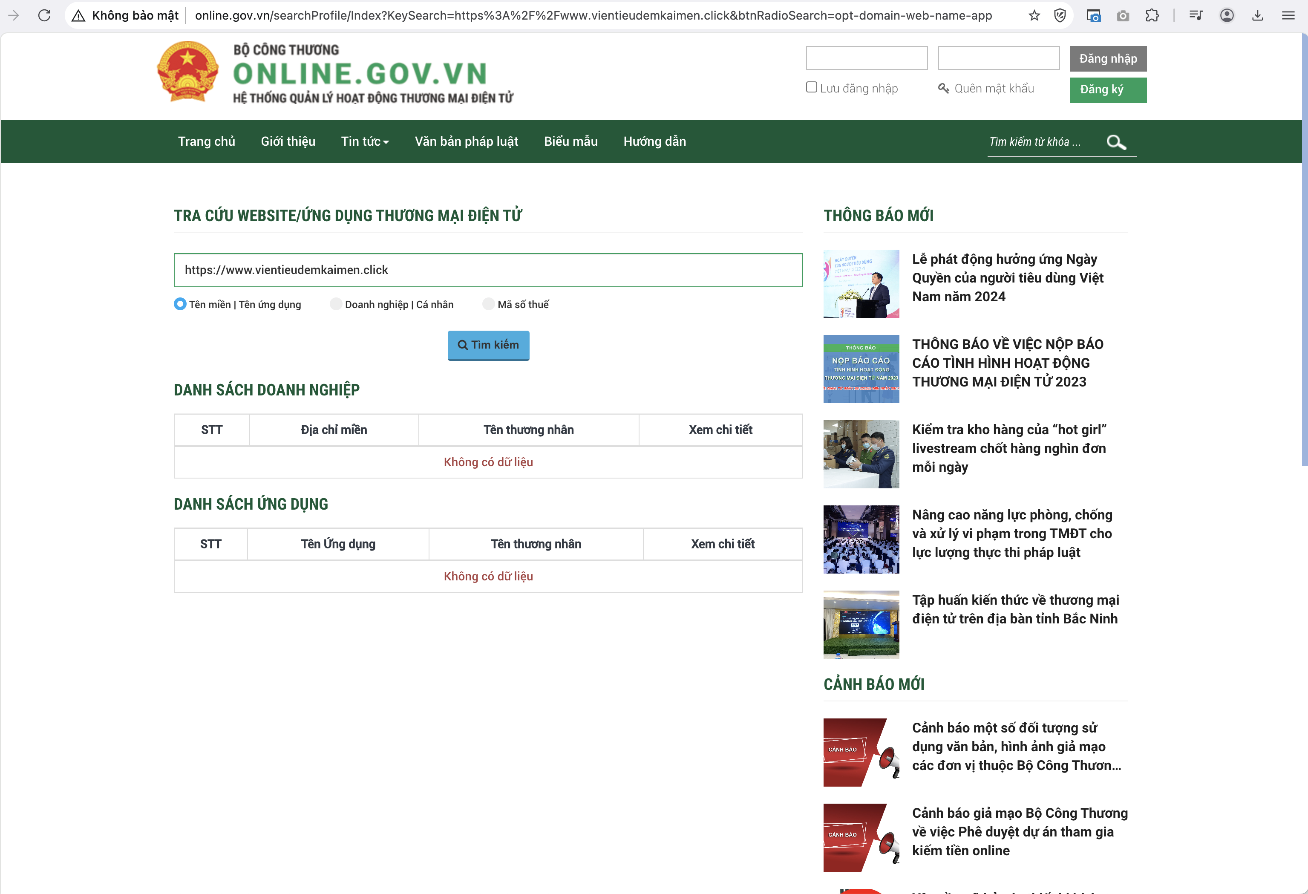Open the browser extensions puzzle icon
1308x894 pixels.
(x=1152, y=15)
